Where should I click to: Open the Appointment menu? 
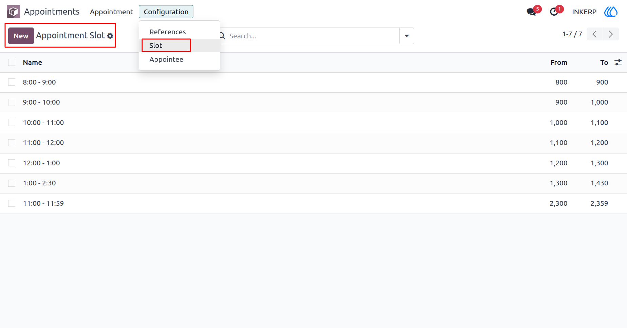111,12
